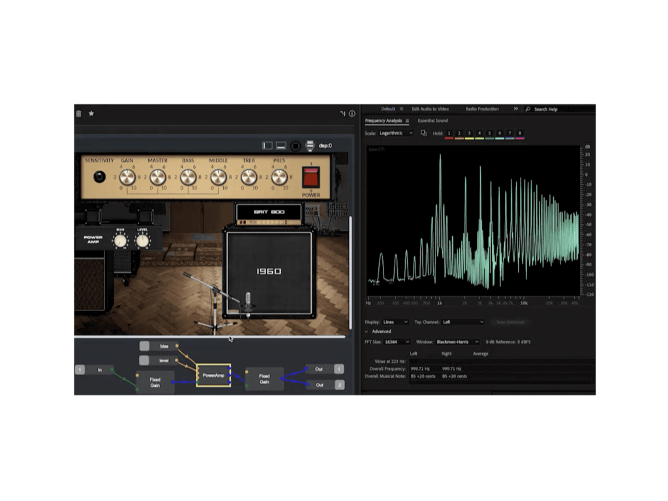The image size is (668, 501).
Task: Select the PowerAmp node in graph
Action: [x=213, y=376]
